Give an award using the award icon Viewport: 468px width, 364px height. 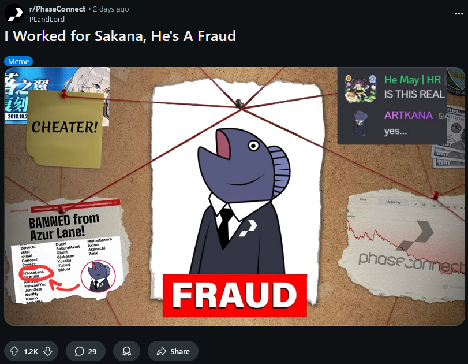point(126,351)
